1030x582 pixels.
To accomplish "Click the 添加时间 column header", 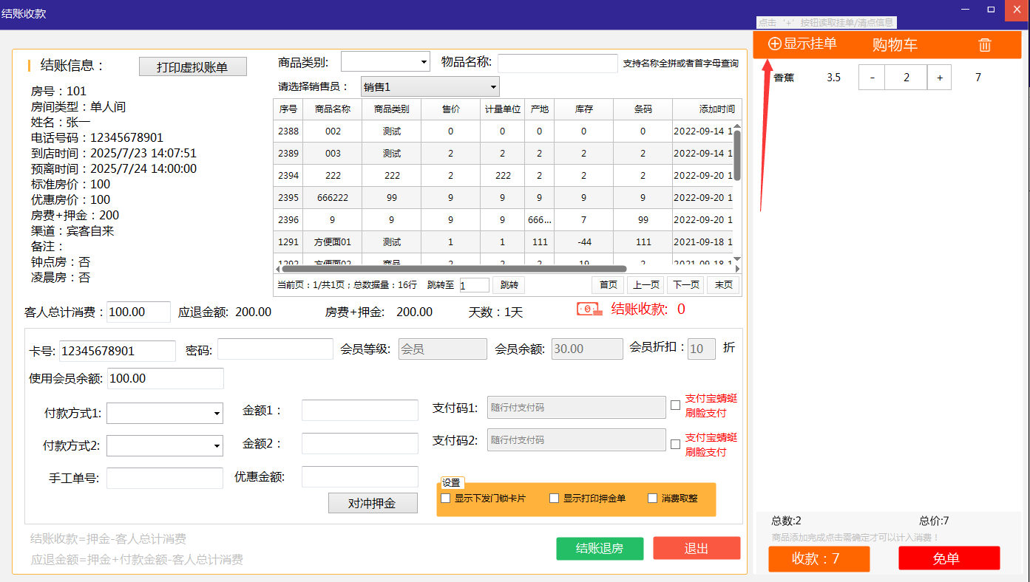I will [707, 109].
